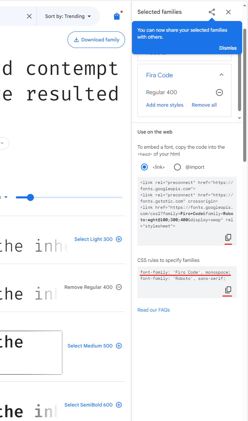Open the font size px dropdown arrow

pos(6,197)
